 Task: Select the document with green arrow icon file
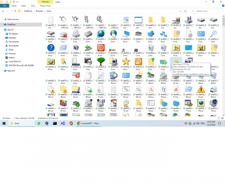coord(88,92)
